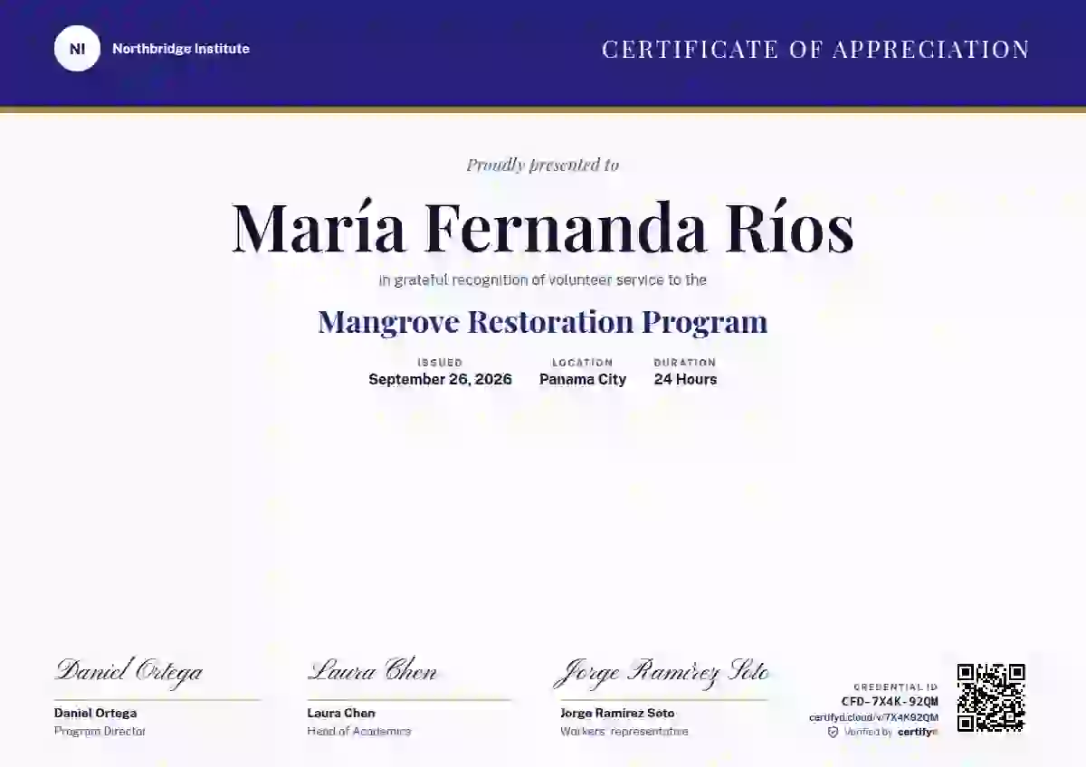Click Laura Chen's cursive signature

pos(372,671)
